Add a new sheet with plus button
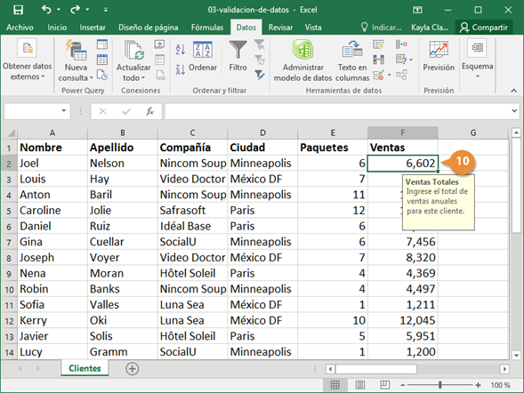The height and width of the screenshot is (393, 524). [x=132, y=369]
